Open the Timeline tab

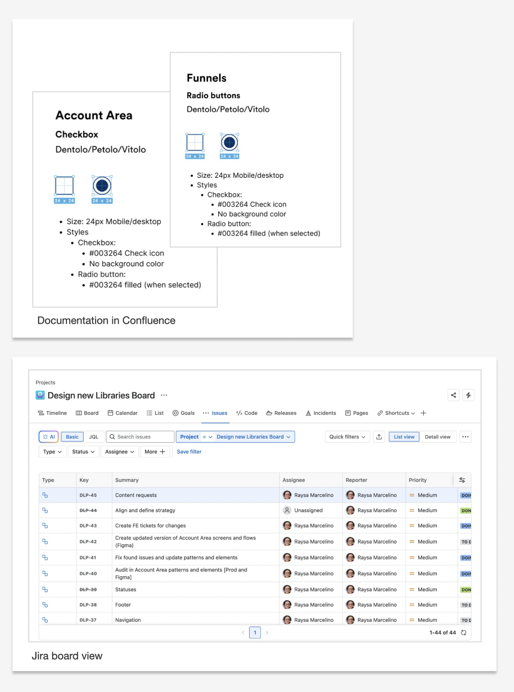point(52,413)
